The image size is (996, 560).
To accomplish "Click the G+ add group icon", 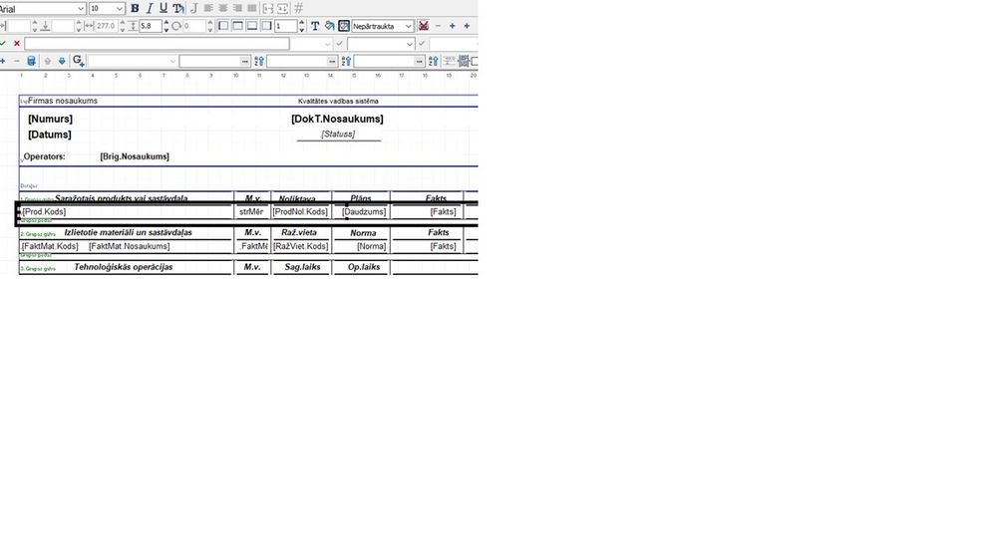I will tap(78, 61).
